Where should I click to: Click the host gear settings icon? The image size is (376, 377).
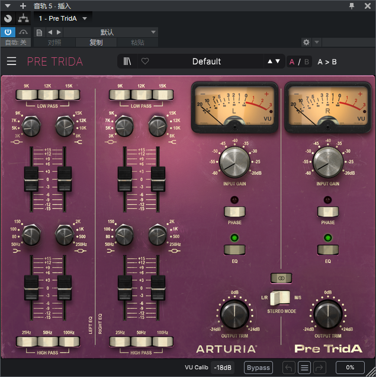pos(306,43)
